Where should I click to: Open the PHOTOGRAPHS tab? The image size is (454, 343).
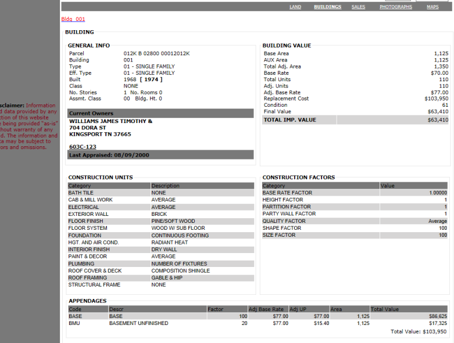point(396,6)
